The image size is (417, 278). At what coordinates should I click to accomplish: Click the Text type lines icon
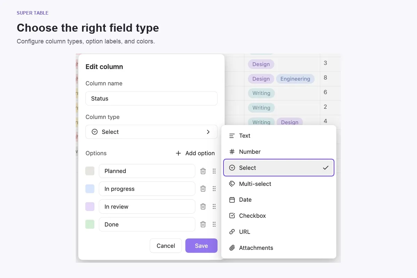click(232, 136)
